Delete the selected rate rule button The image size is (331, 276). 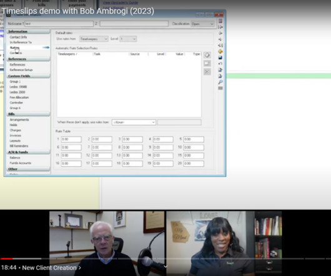(207, 72)
